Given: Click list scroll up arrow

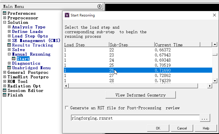Looking at the screenshot, I should 215,45.
